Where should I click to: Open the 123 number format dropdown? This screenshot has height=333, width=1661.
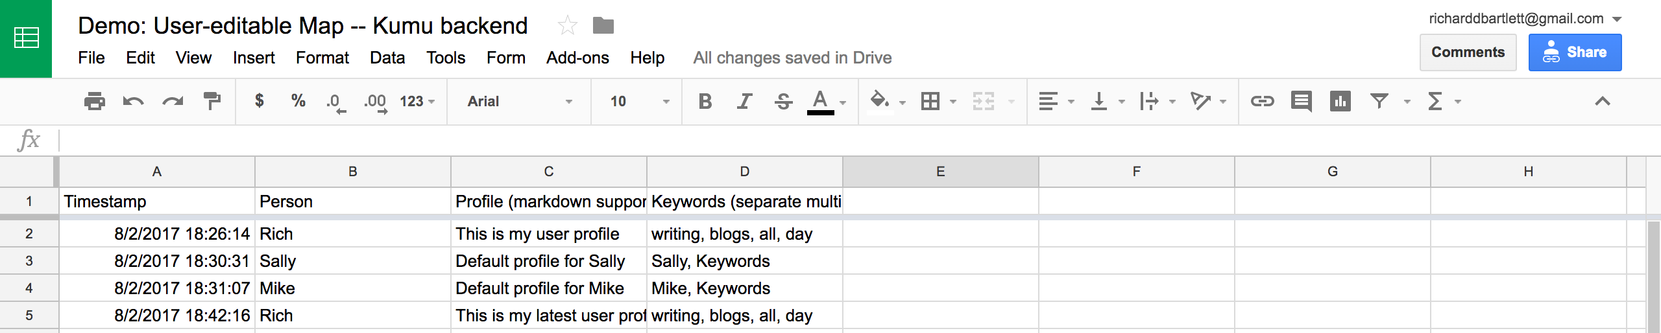coord(417,101)
